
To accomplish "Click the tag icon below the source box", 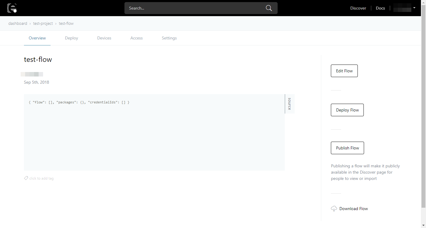I will pyautogui.click(x=26, y=178).
